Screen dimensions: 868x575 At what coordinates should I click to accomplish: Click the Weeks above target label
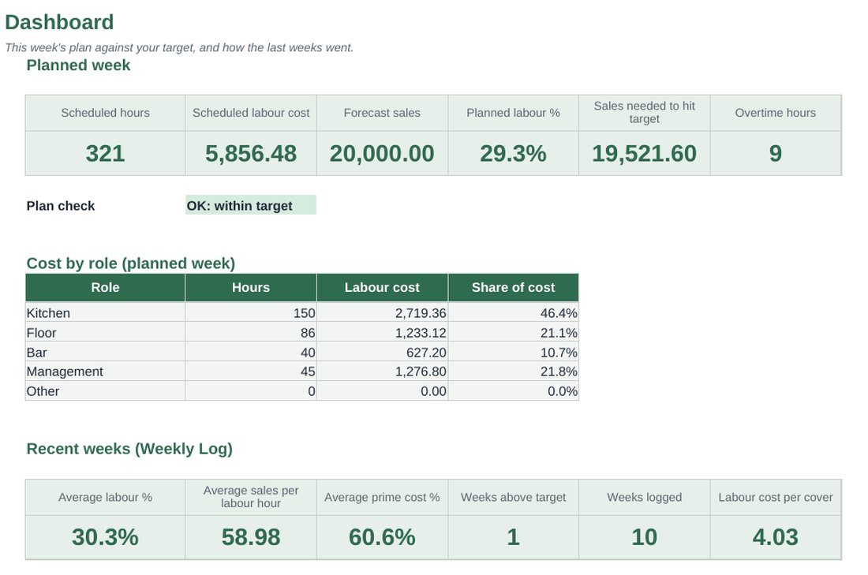513,498
